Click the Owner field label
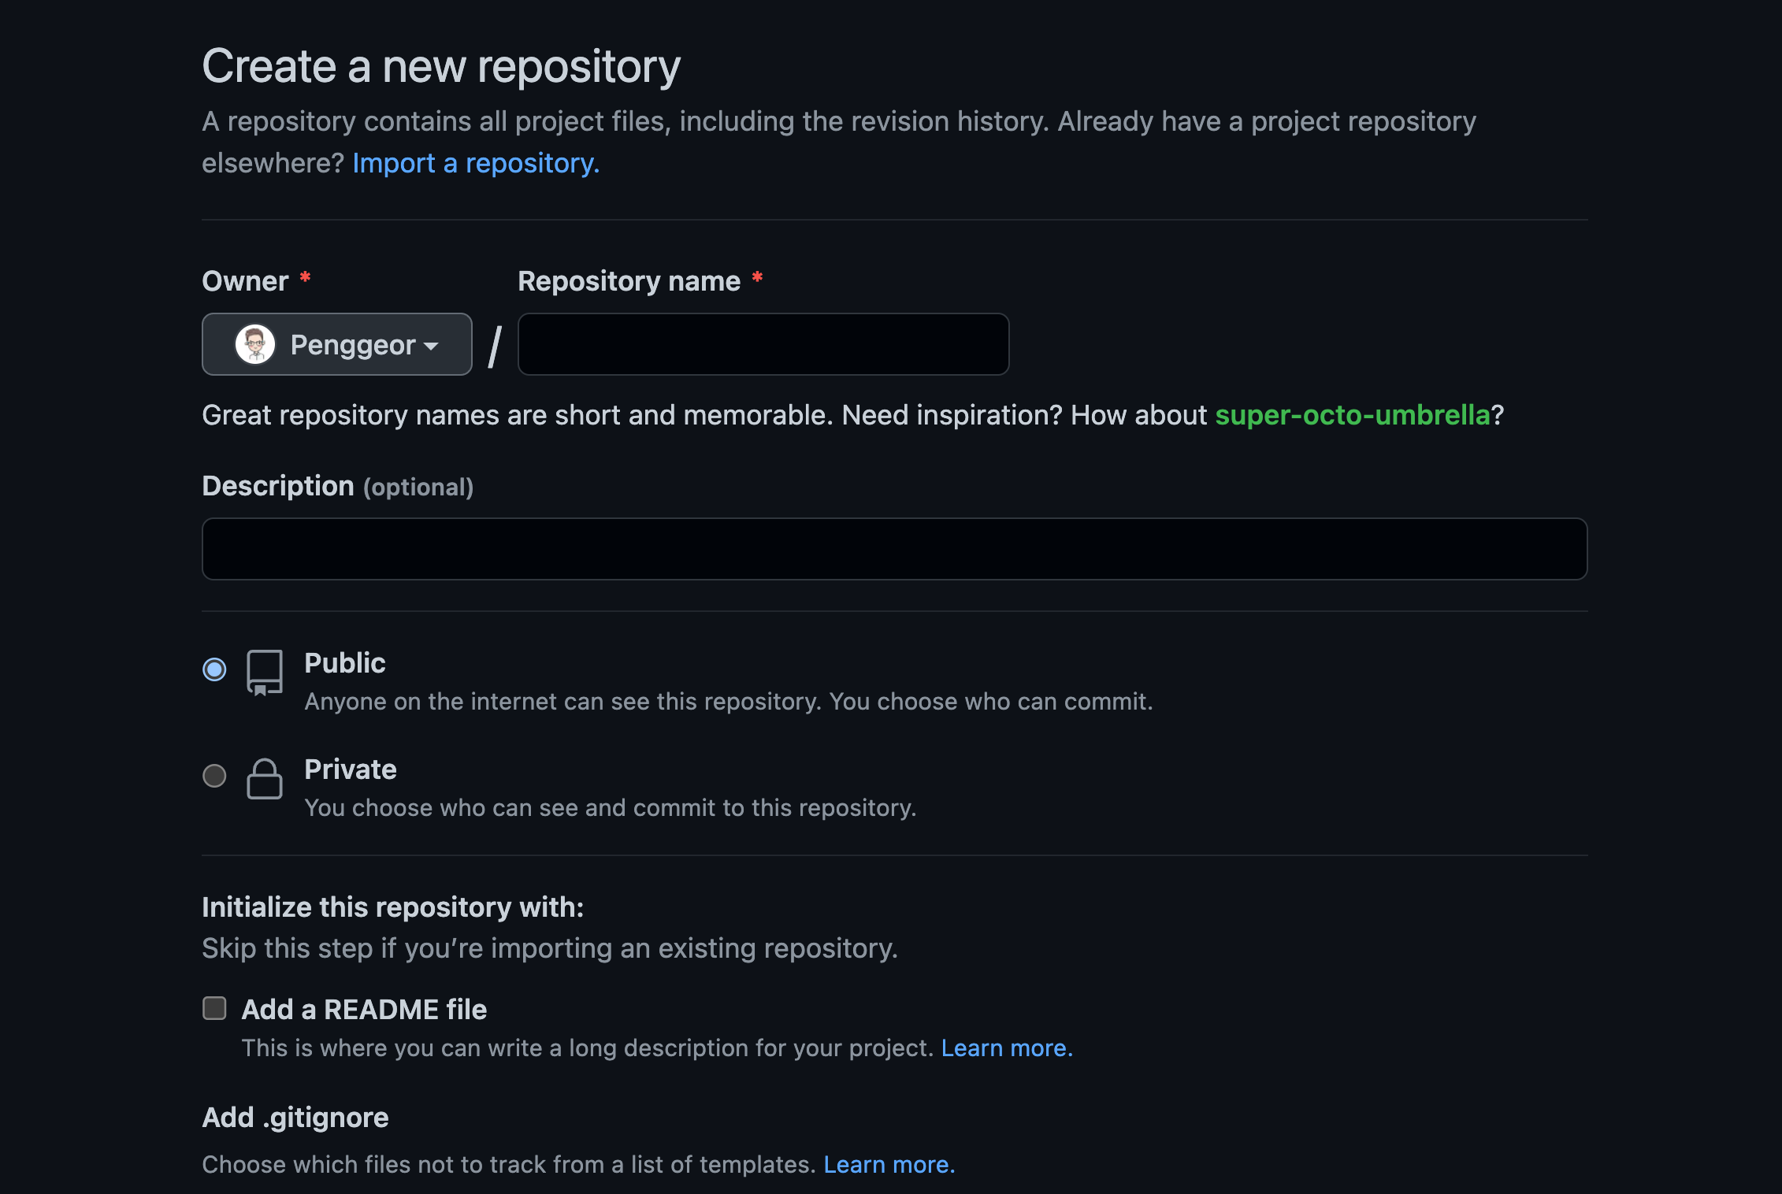The height and width of the screenshot is (1194, 1782). point(245,281)
